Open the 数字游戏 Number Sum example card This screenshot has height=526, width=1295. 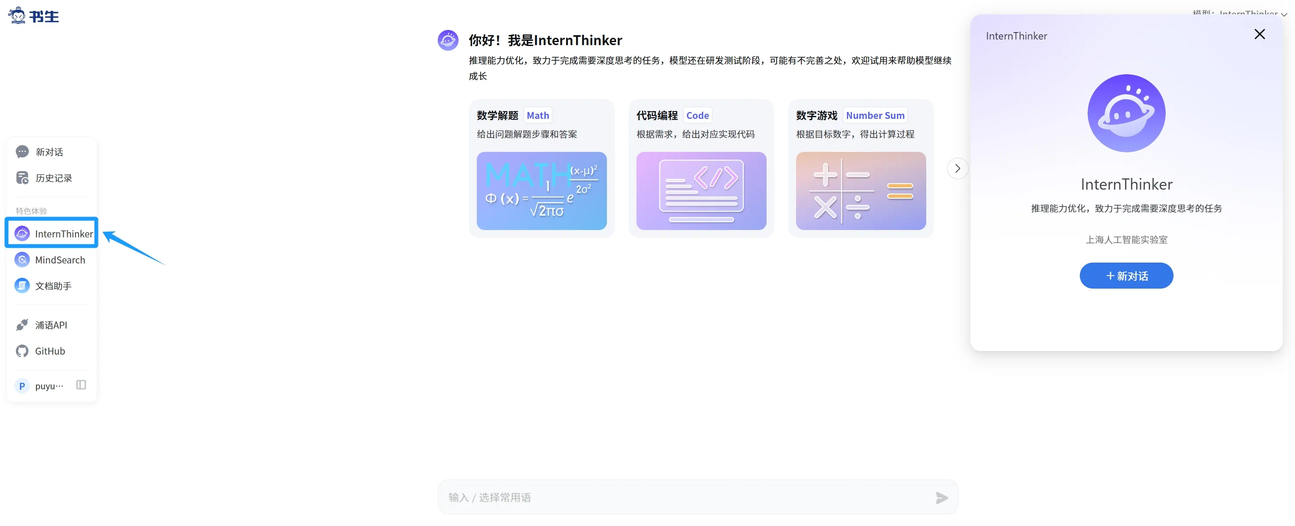tap(860, 168)
